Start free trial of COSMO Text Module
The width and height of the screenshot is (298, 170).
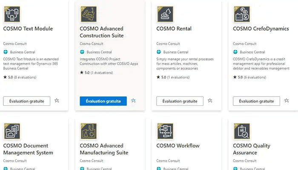tap(26, 101)
